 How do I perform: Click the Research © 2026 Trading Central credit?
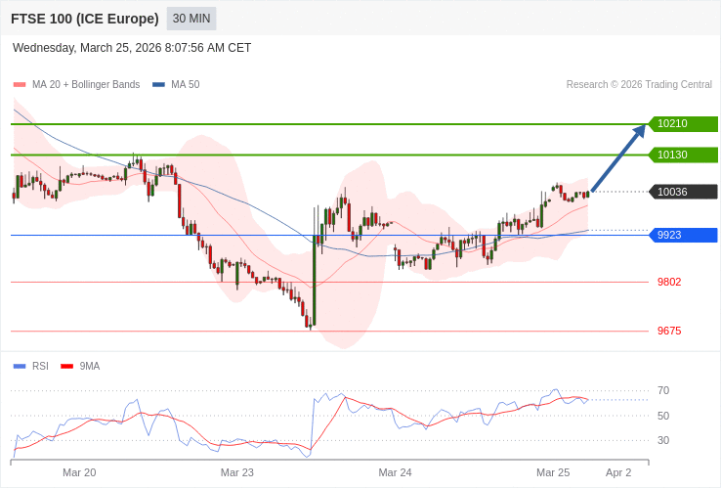pos(639,85)
